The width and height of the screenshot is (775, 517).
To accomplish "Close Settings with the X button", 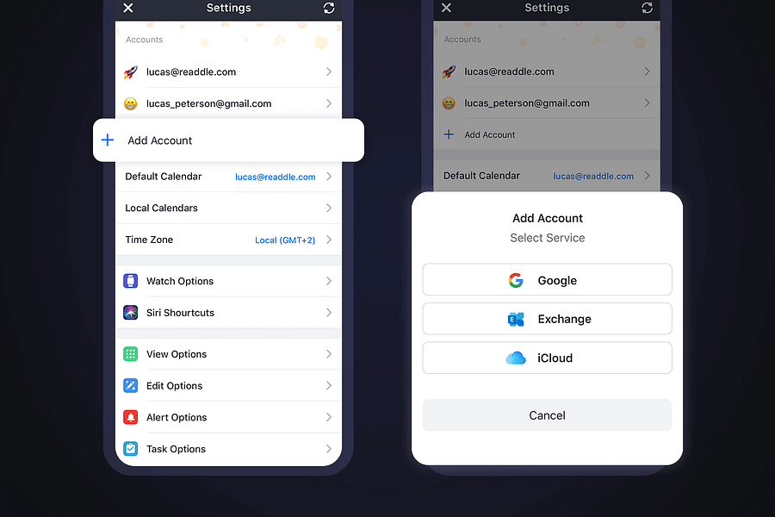I will (x=128, y=9).
